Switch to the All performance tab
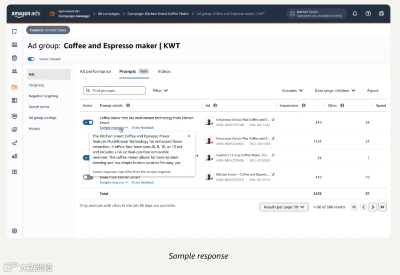 coord(95,72)
